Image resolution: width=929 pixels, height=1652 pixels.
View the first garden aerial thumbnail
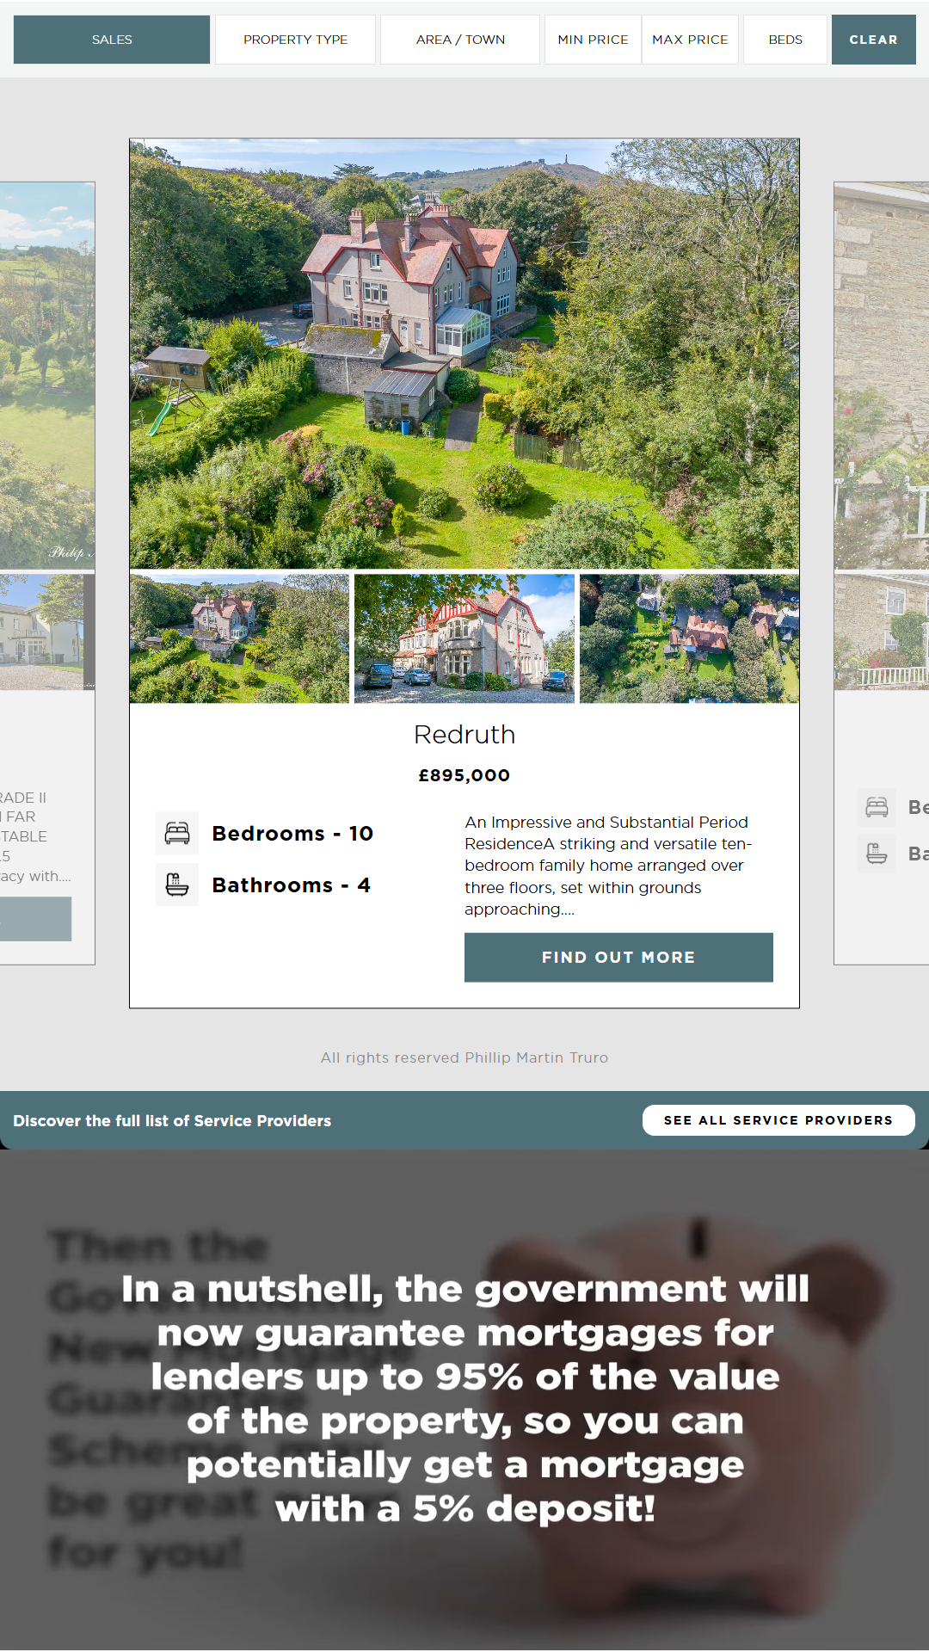tap(239, 638)
